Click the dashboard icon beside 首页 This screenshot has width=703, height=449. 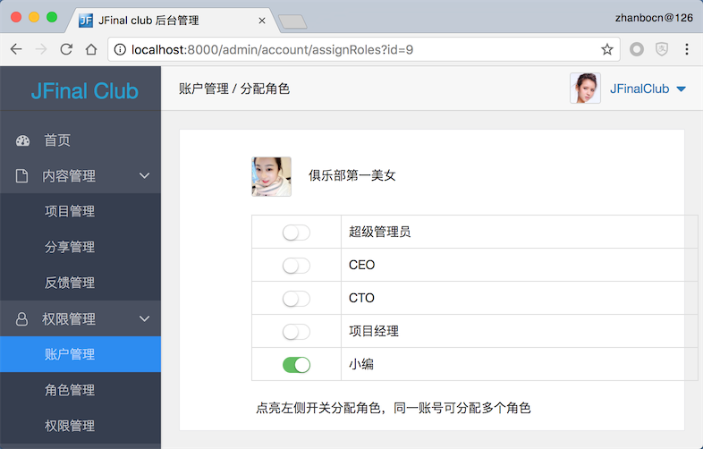(x=23, y=140)
